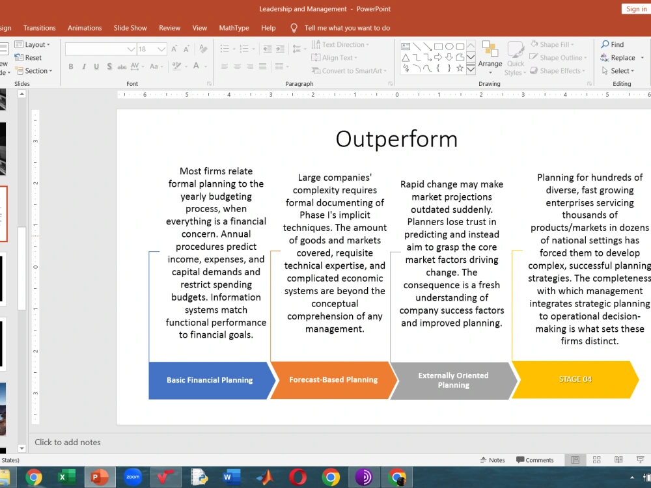Open Font Color dropdown arrow

point(206,66)
